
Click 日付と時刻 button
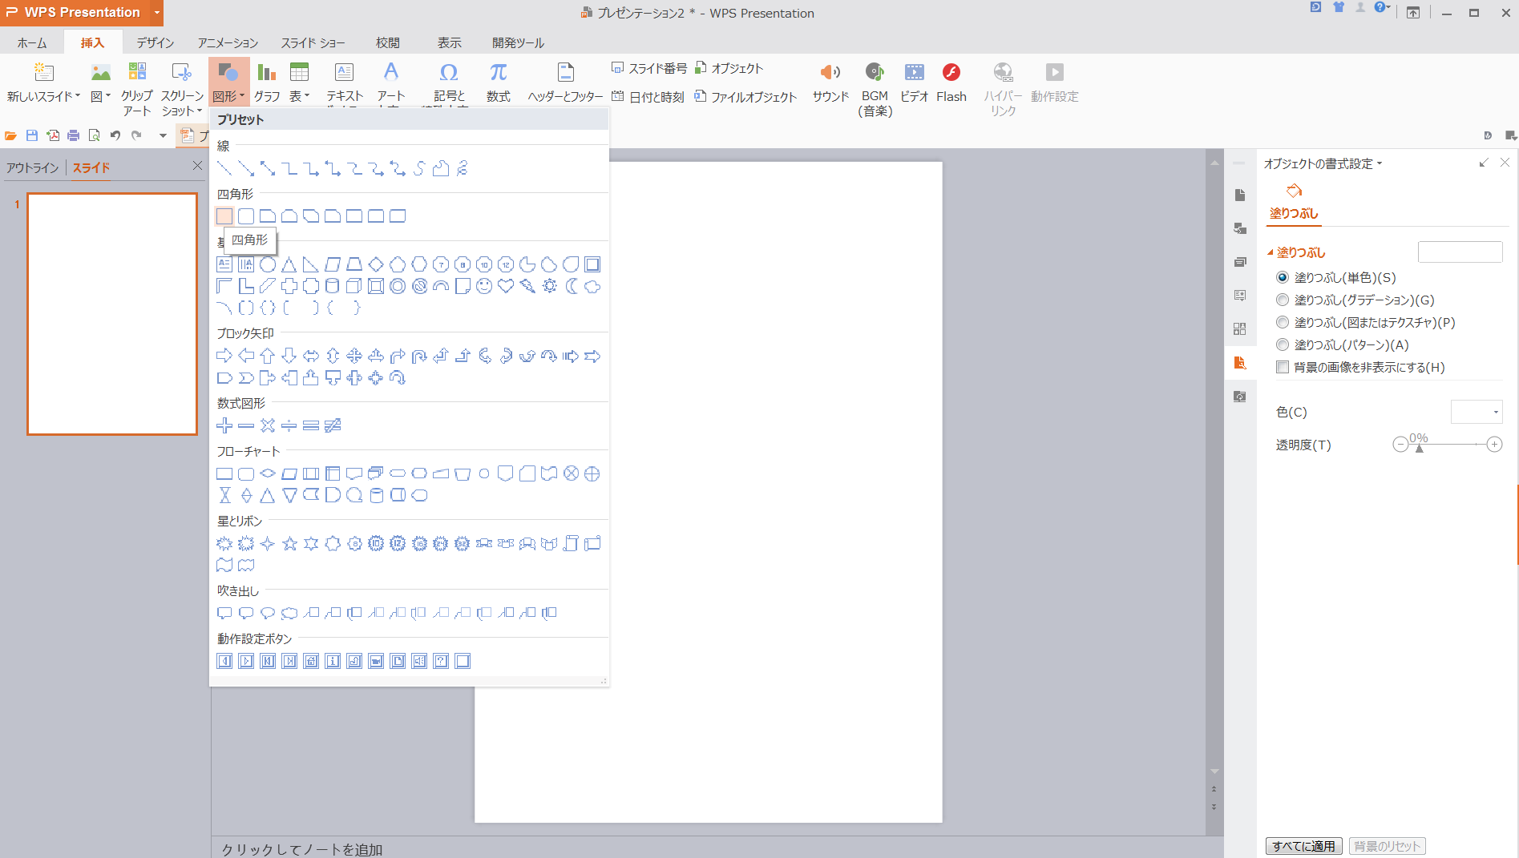648,97
